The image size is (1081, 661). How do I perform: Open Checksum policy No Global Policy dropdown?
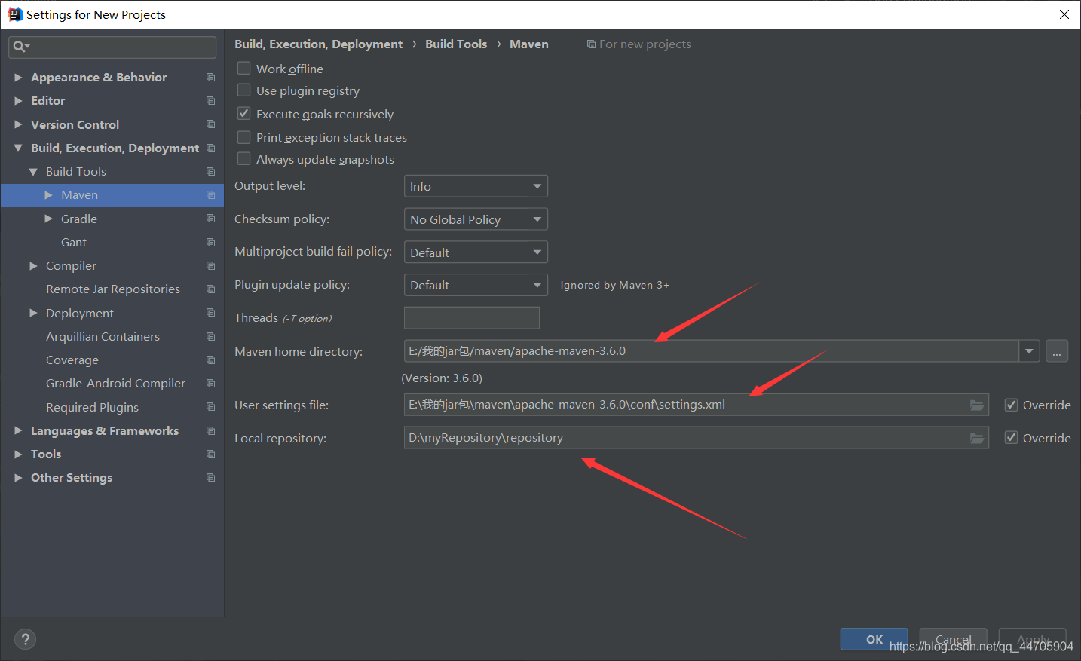pos(476,219)
